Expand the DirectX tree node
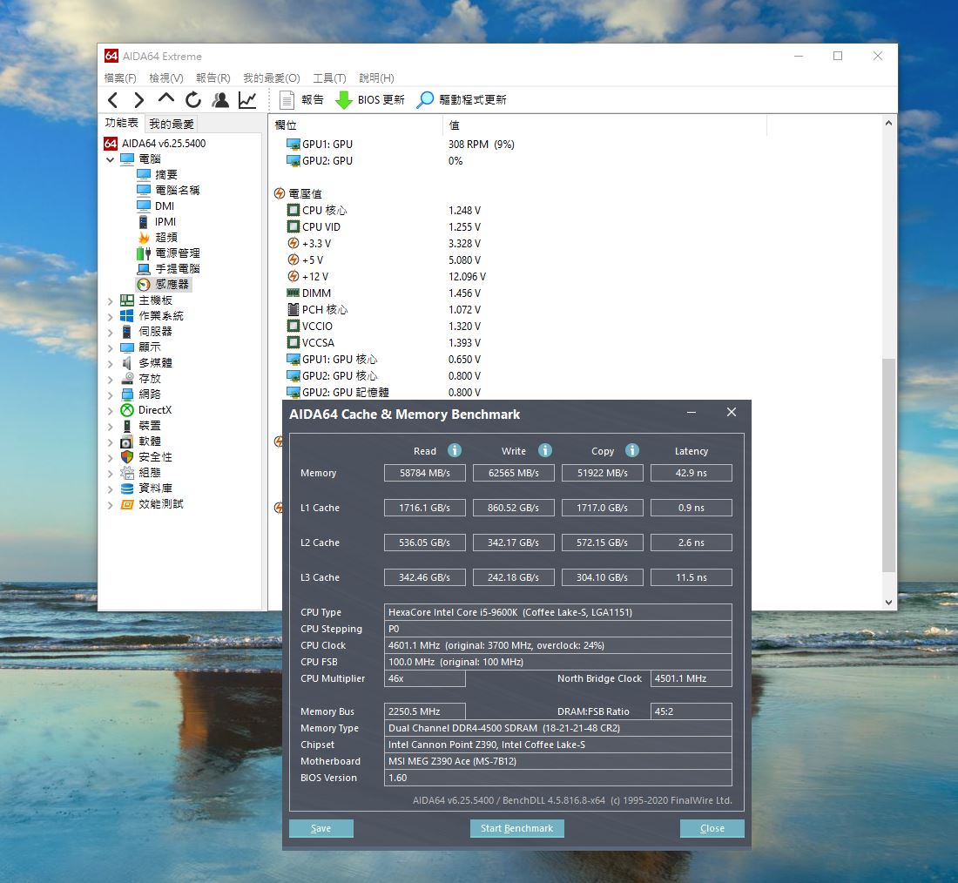This screenshot has height=883, width=958. pyautogui.click(x=110, y=411)
